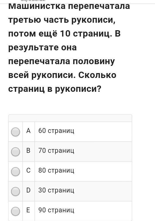Pick the radio button for option E

[x=15, y=211]
